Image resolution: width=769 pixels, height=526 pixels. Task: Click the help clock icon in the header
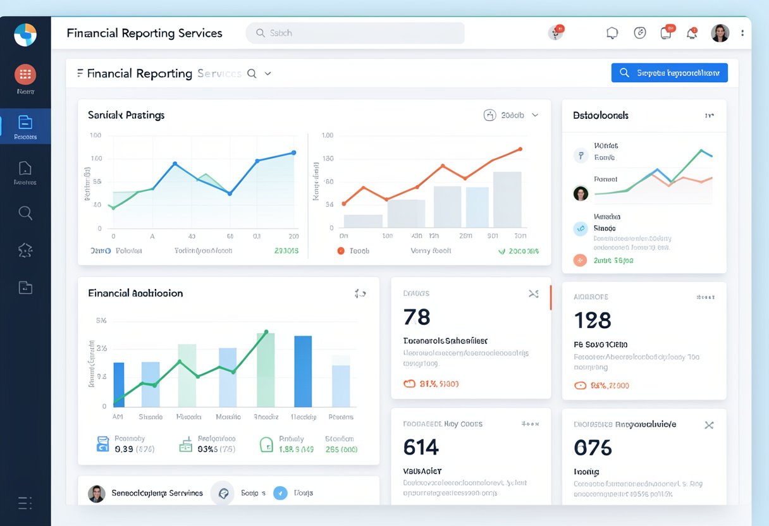coord(639,32)
